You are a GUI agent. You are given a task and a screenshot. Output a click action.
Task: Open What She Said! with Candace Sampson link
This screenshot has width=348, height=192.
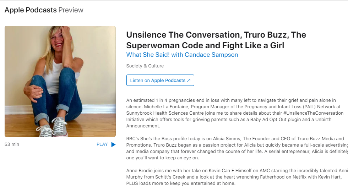point(182,55)
